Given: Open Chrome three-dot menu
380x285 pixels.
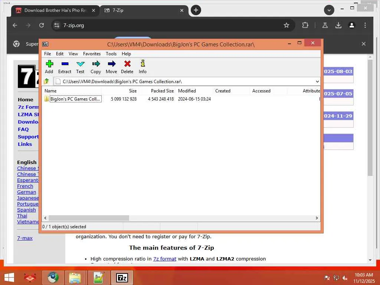Looking at the screenshot, I should 365,25.
